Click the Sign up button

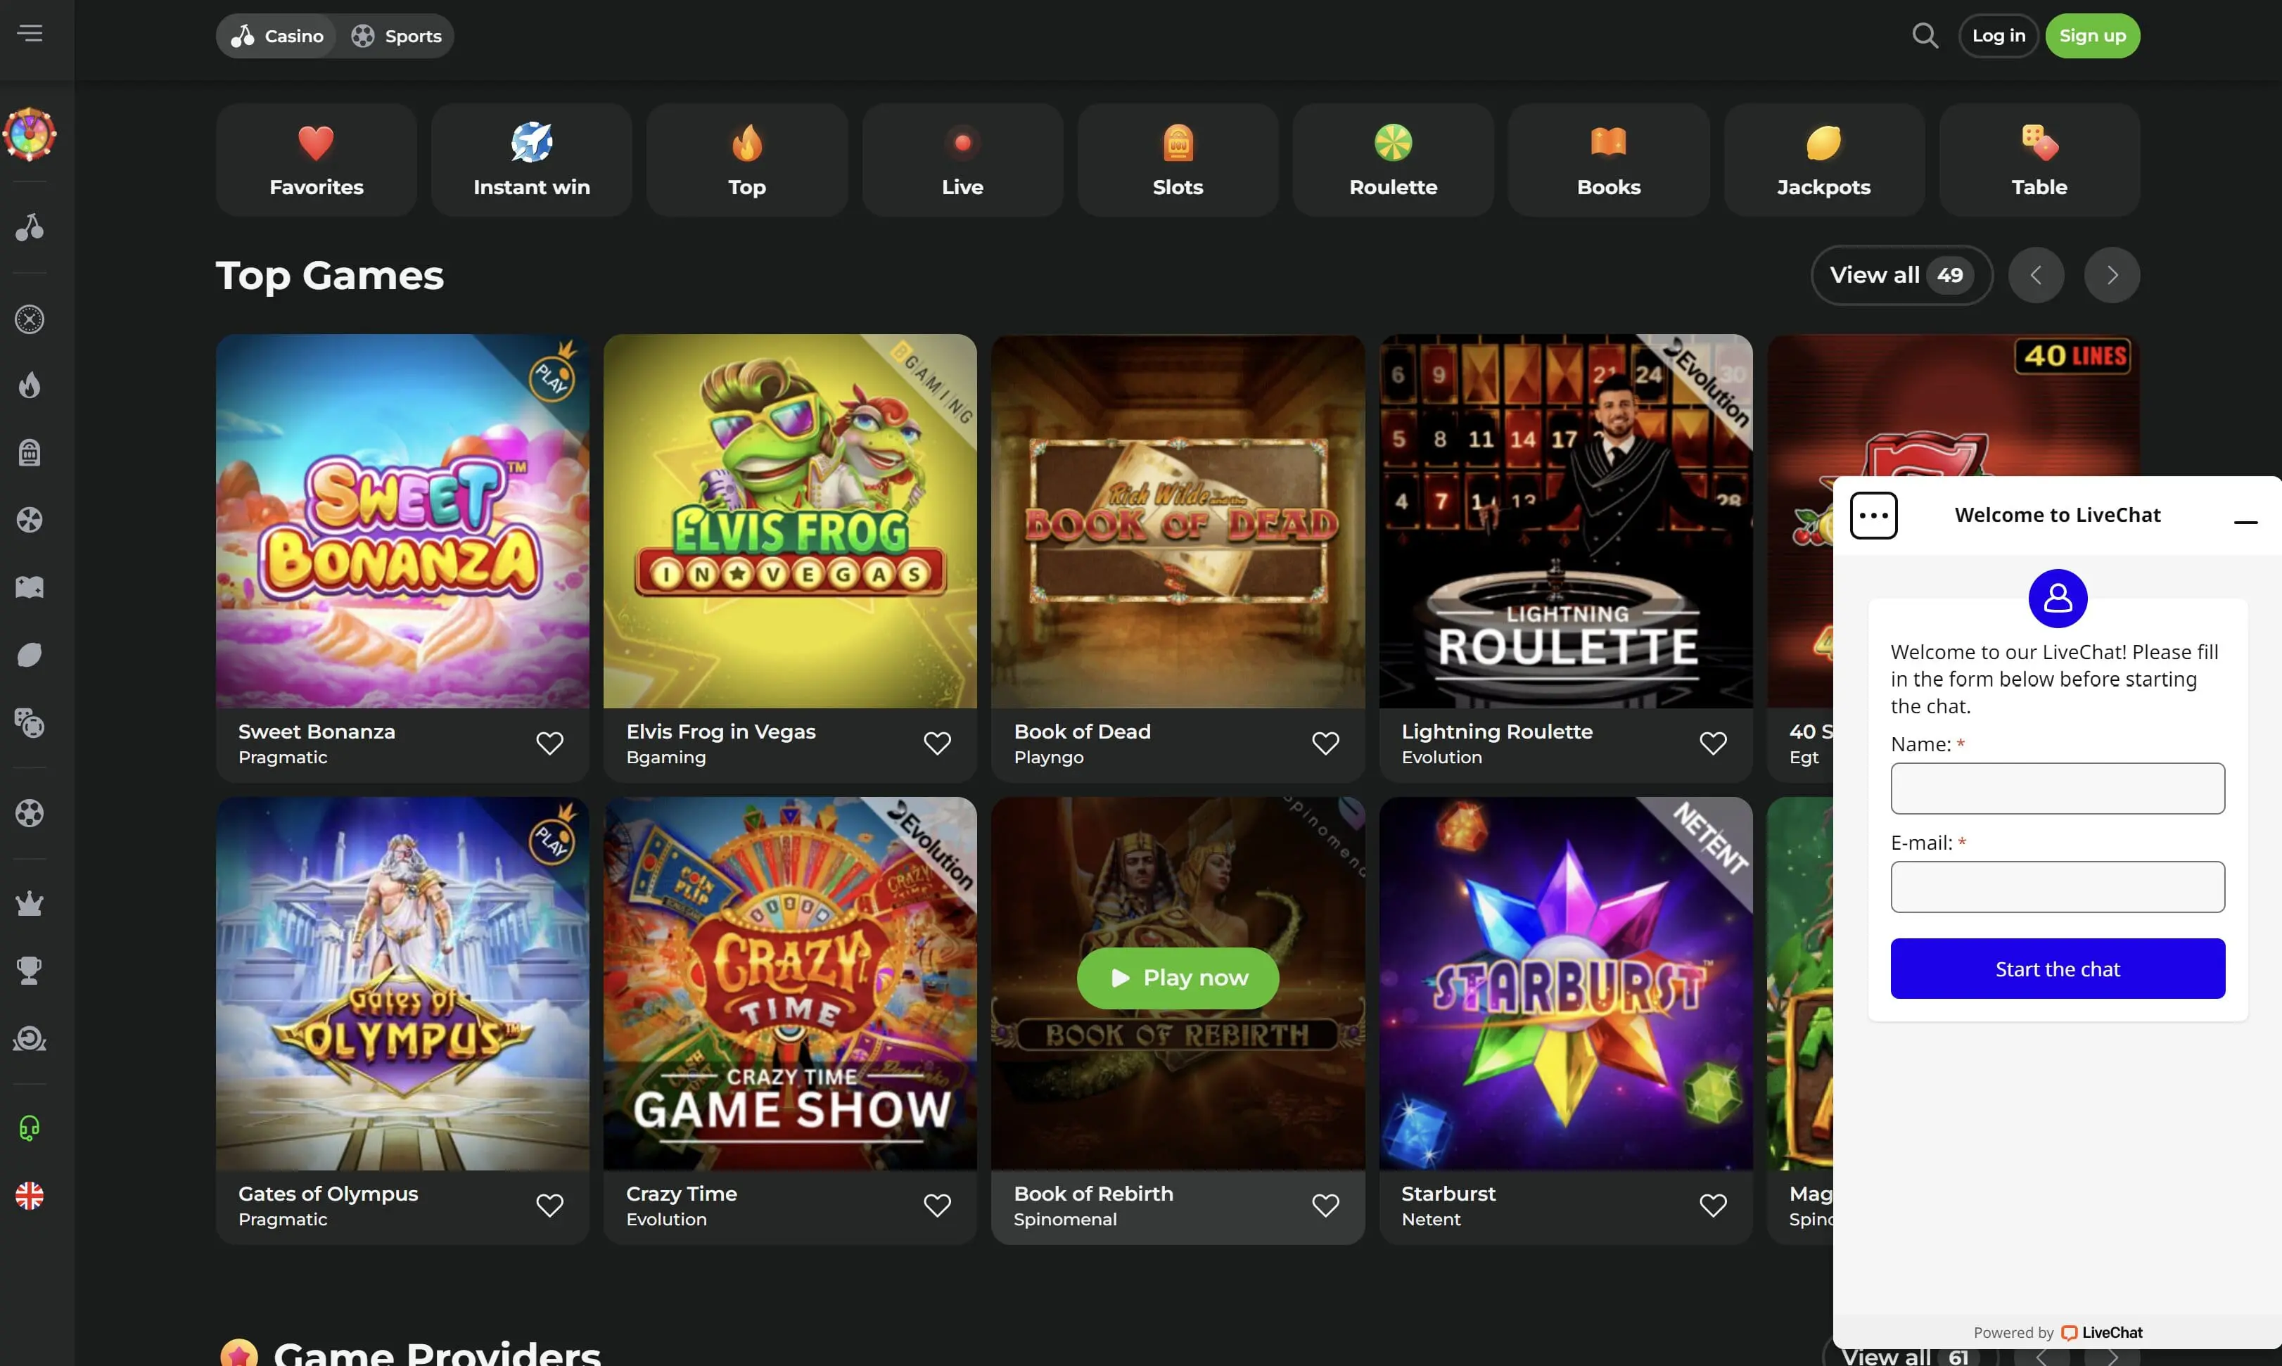(x=2091, y=36)
